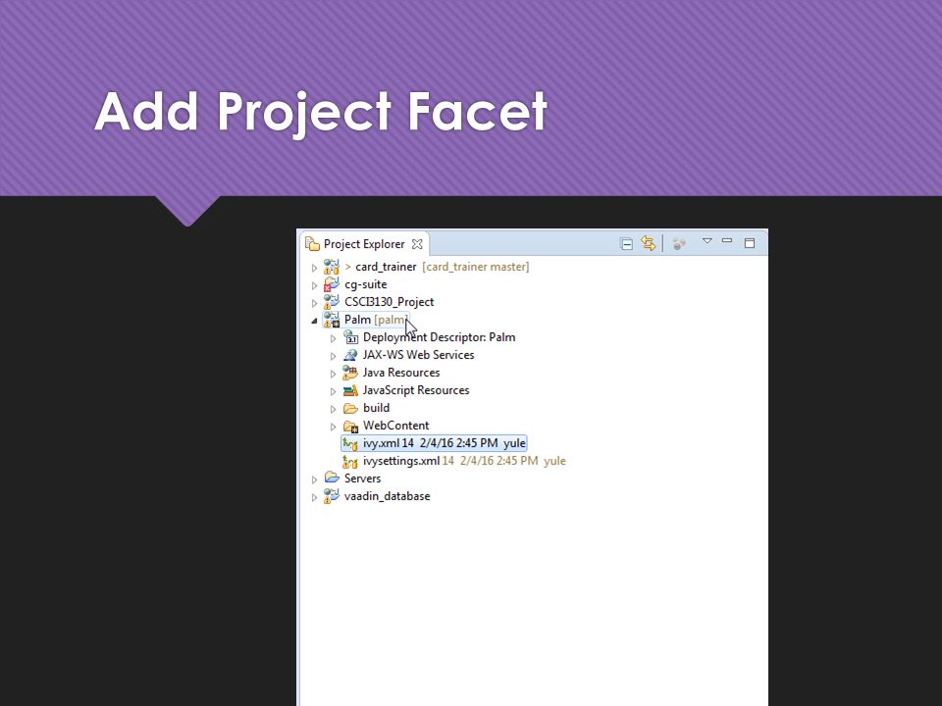This screenshot has height=706, width=942.
Task: Select the JAX-WS Web Services entry
Action: coord(418,355)
